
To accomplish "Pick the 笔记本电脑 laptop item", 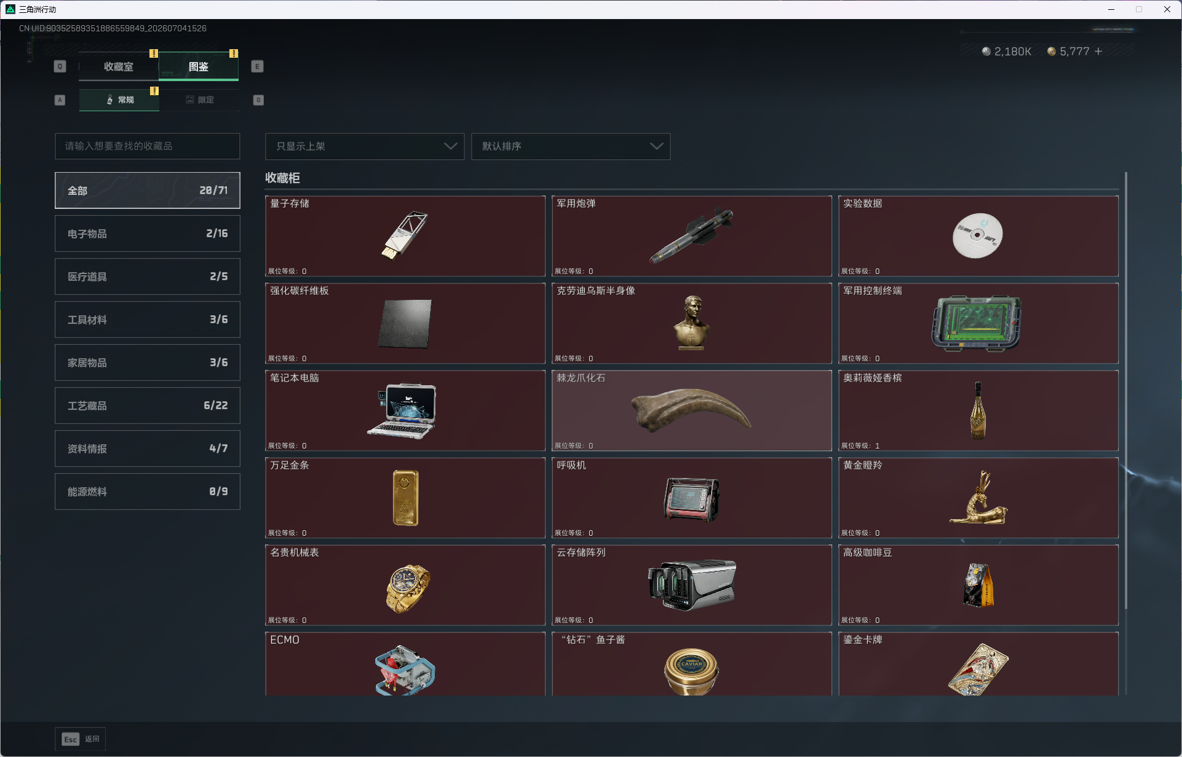I will point(405,410).
